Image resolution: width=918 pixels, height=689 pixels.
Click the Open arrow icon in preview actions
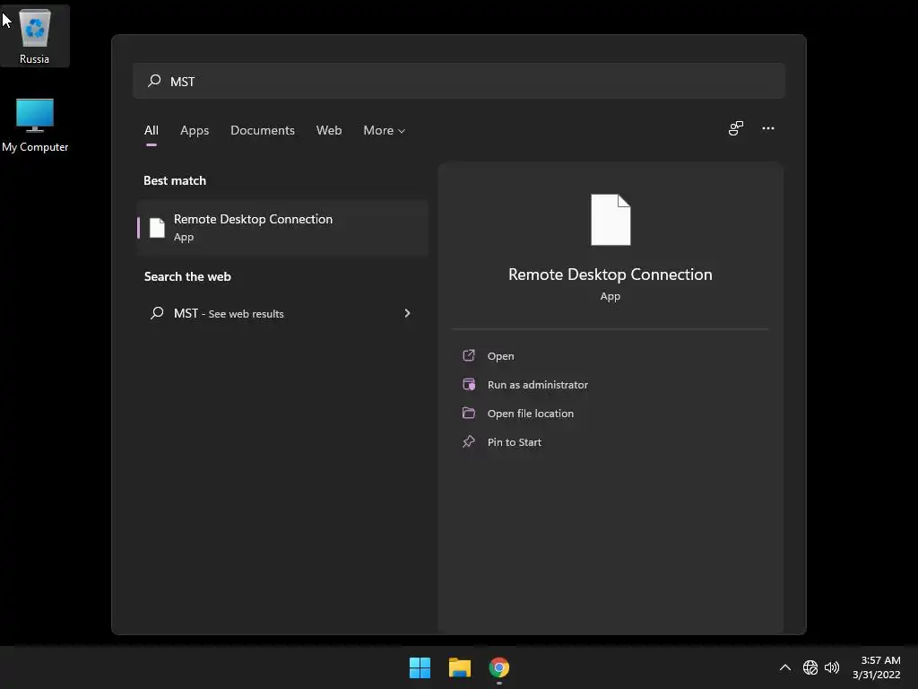[468, 355]
